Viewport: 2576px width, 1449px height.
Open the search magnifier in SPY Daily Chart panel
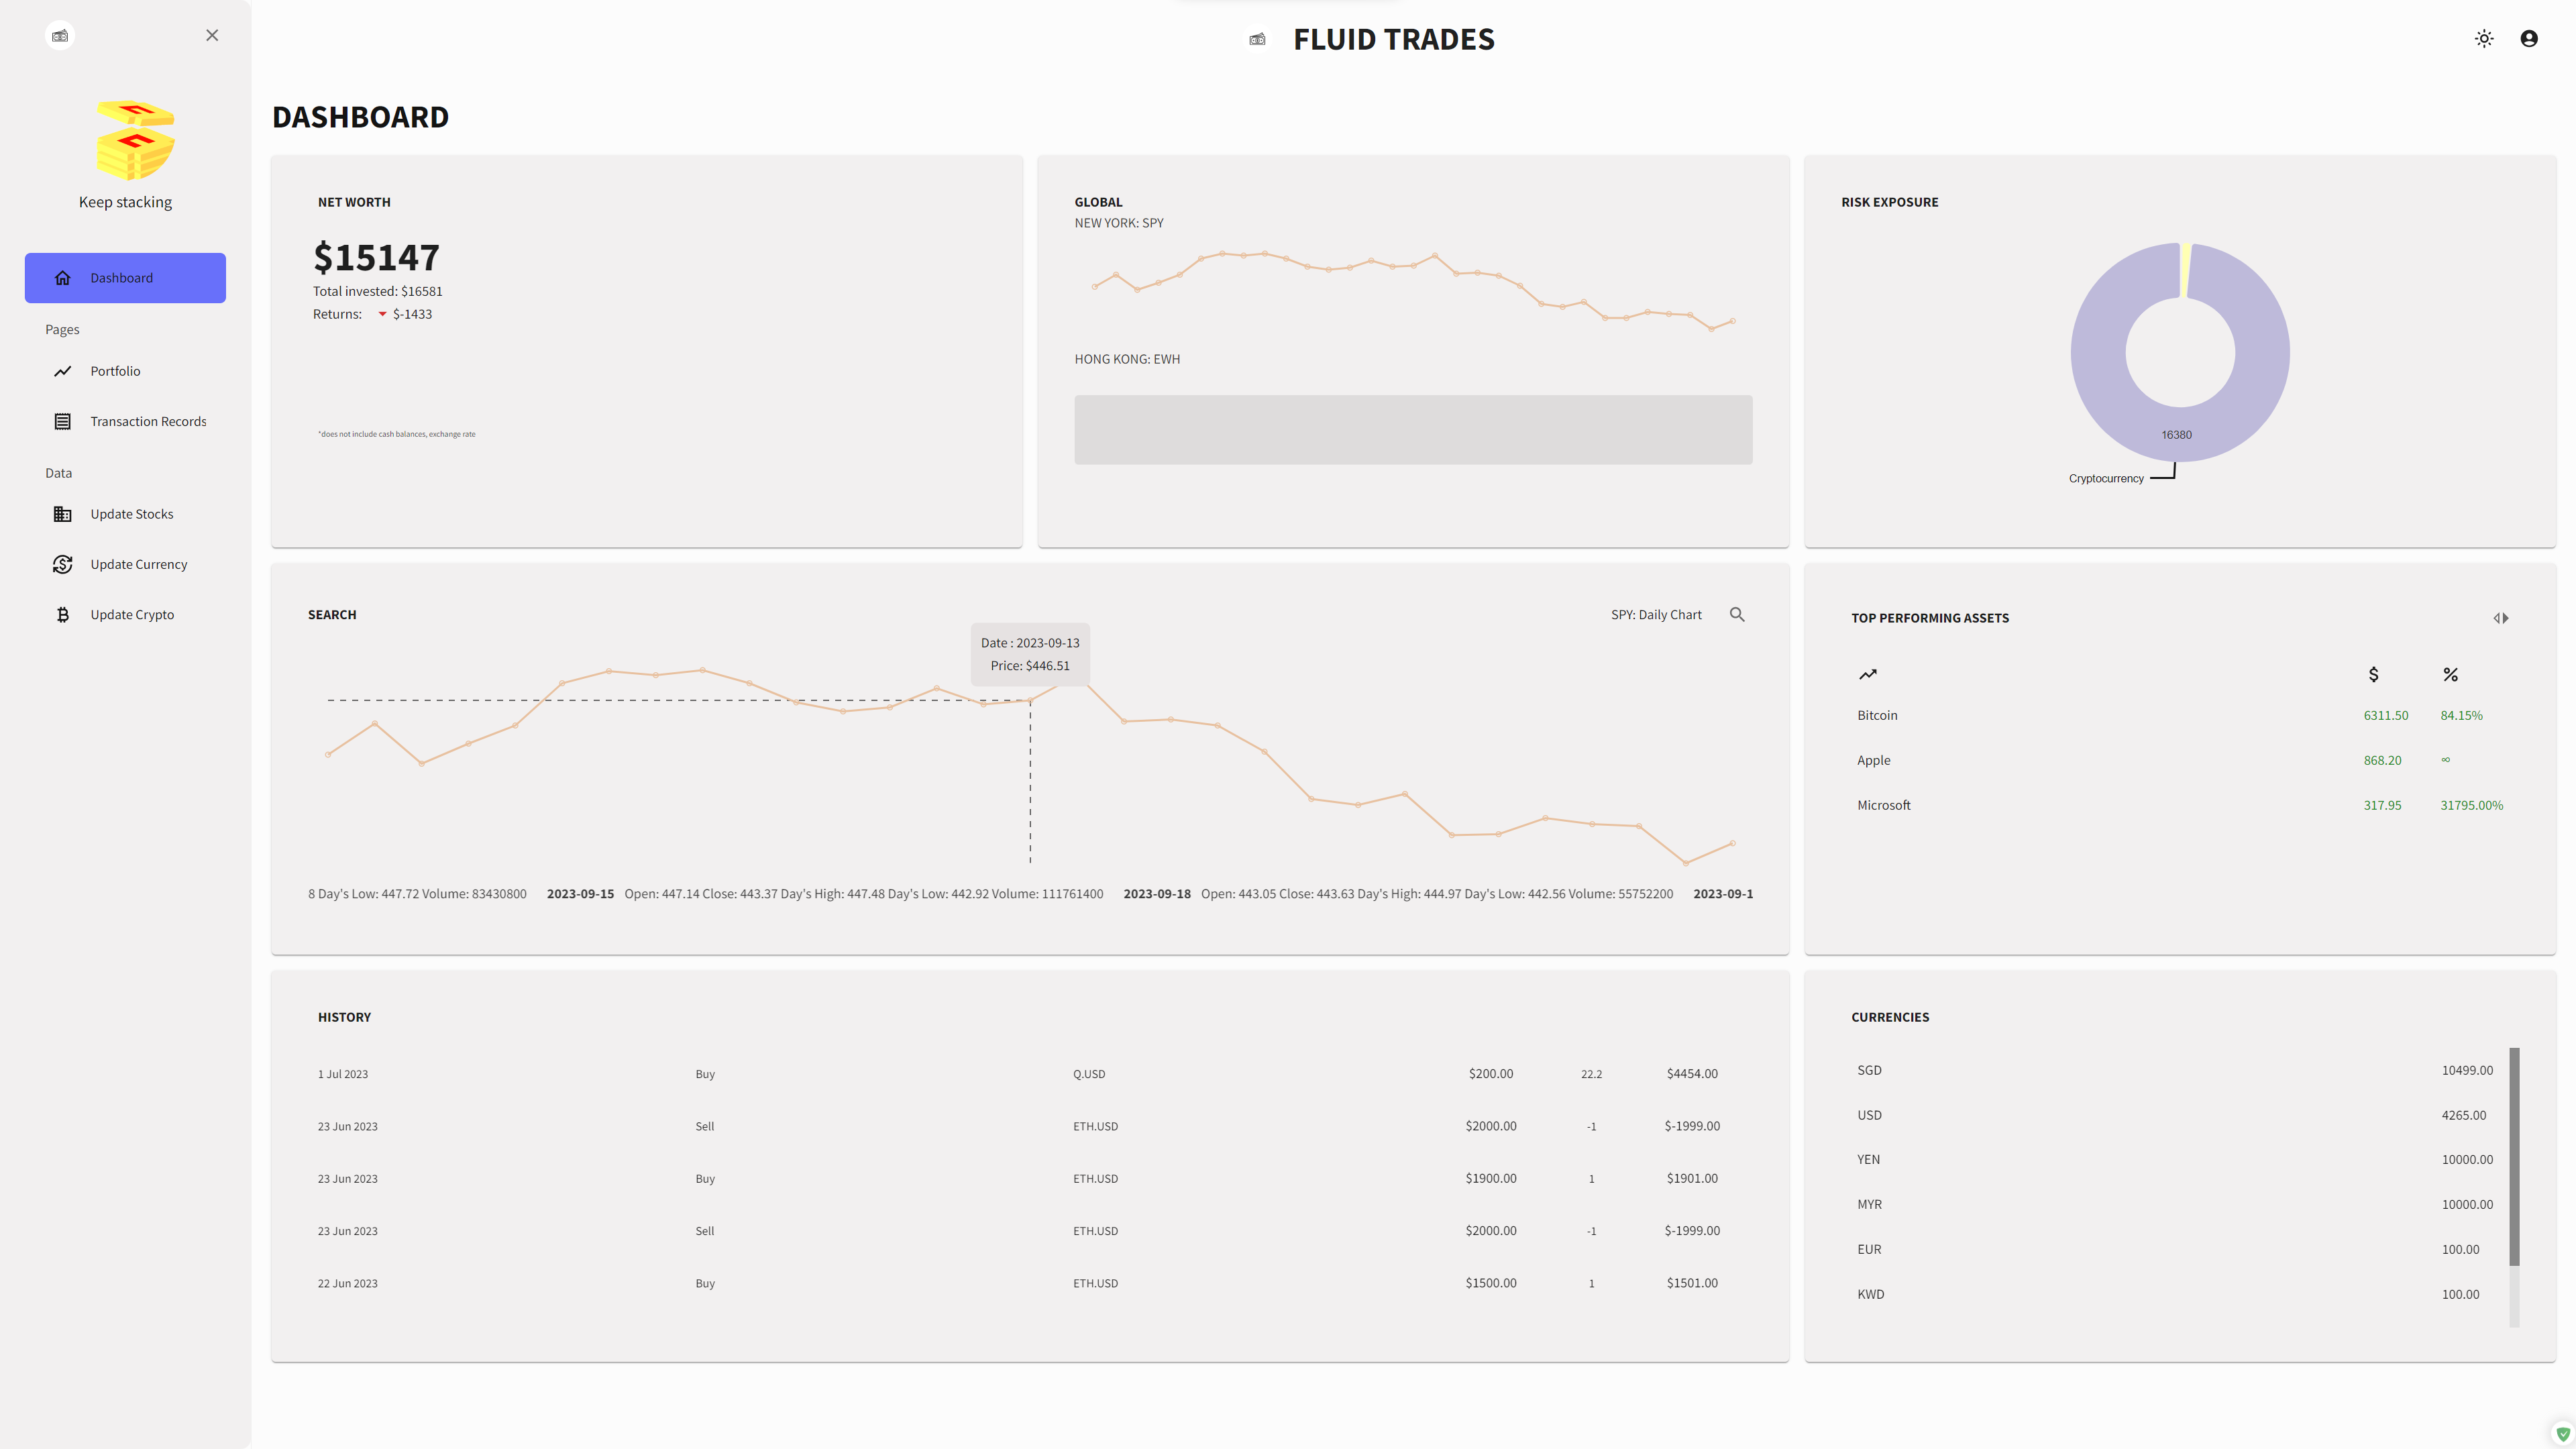[1737, 614]
